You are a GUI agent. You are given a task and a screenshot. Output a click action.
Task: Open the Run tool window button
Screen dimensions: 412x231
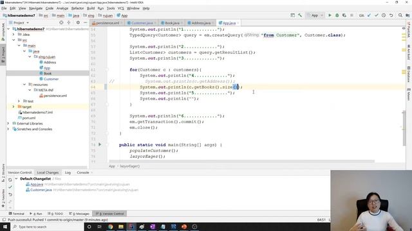[x=36, y=214]
